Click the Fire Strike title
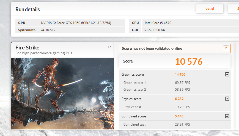Viewport: 239px width, 136px height. pos(27,48)
